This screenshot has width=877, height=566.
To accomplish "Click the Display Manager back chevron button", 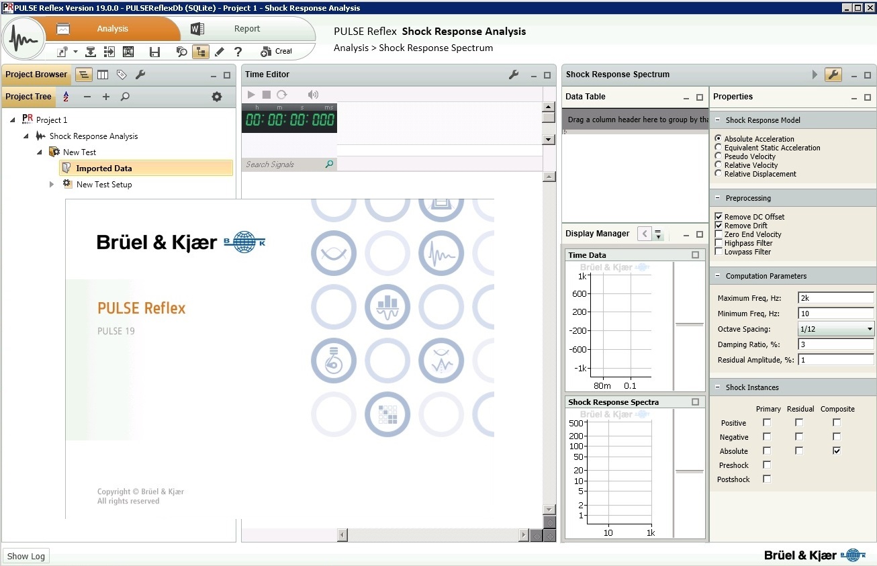I will [645, 234].
